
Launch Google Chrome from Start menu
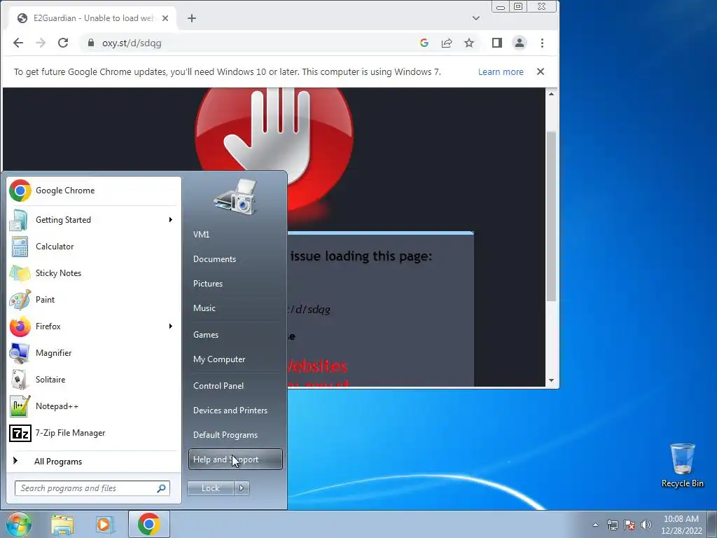pos(94,191)
